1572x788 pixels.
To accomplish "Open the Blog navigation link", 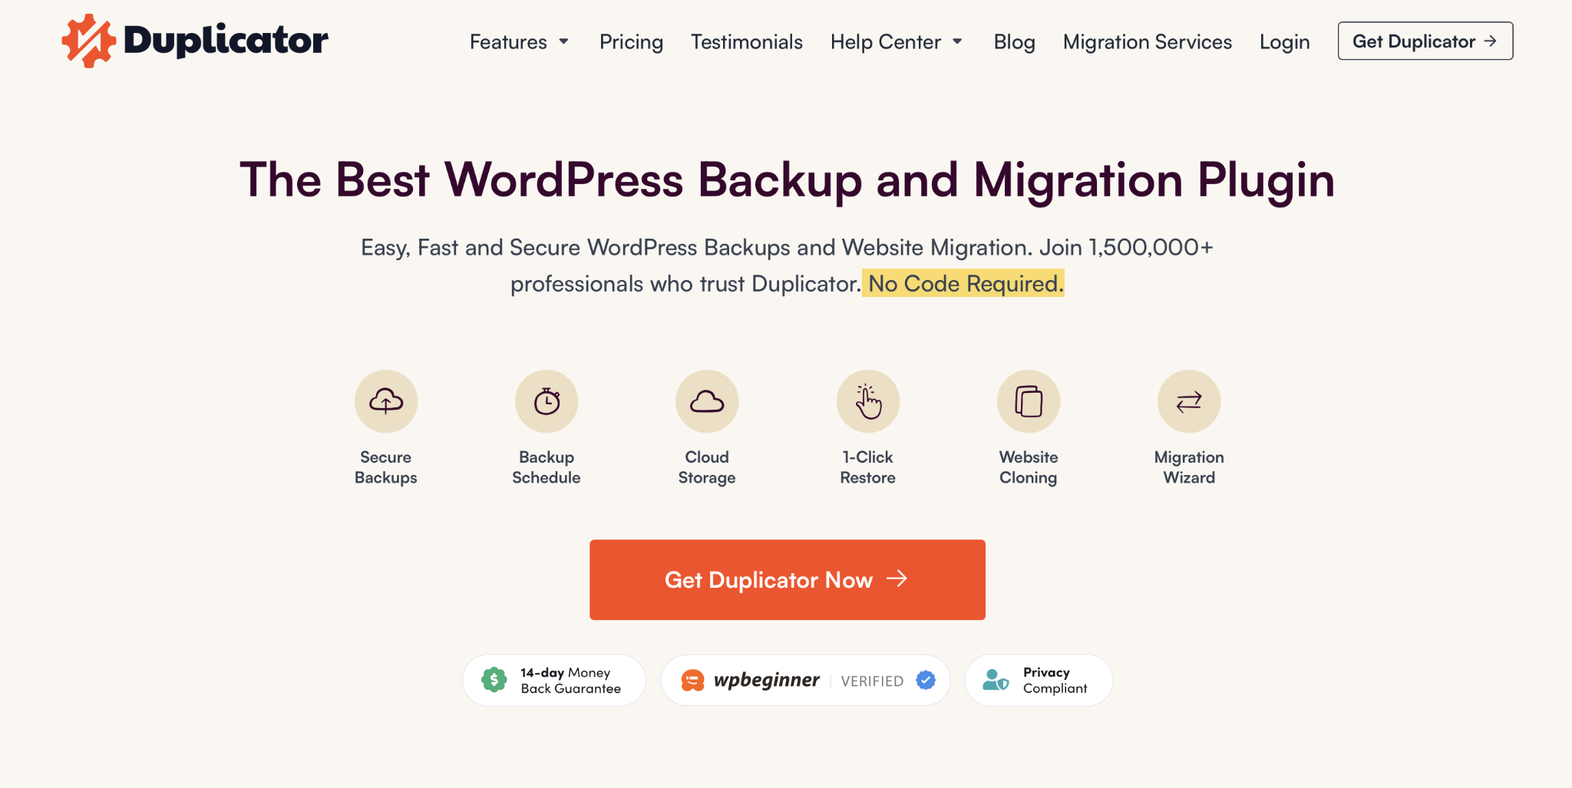I will 1014,41.
